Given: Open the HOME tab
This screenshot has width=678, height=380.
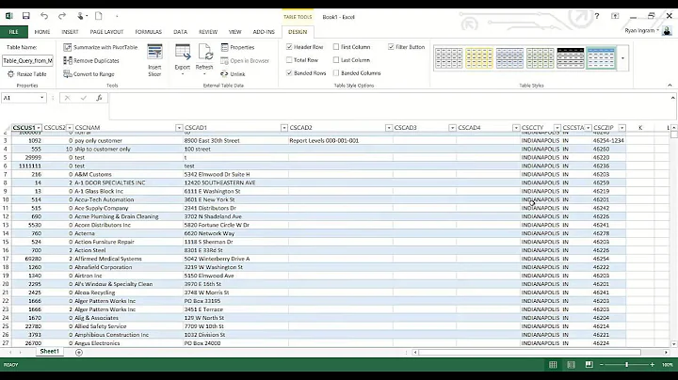Looking at the screenshot, I should click(x=42, y=32).
